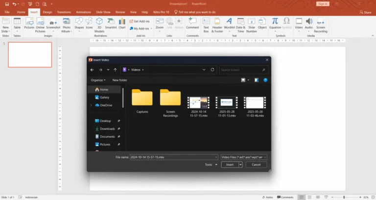This screenshot has height=200, width=376.
Task: Adjust the zoom slider in status bar
Action: click(344, 198)
